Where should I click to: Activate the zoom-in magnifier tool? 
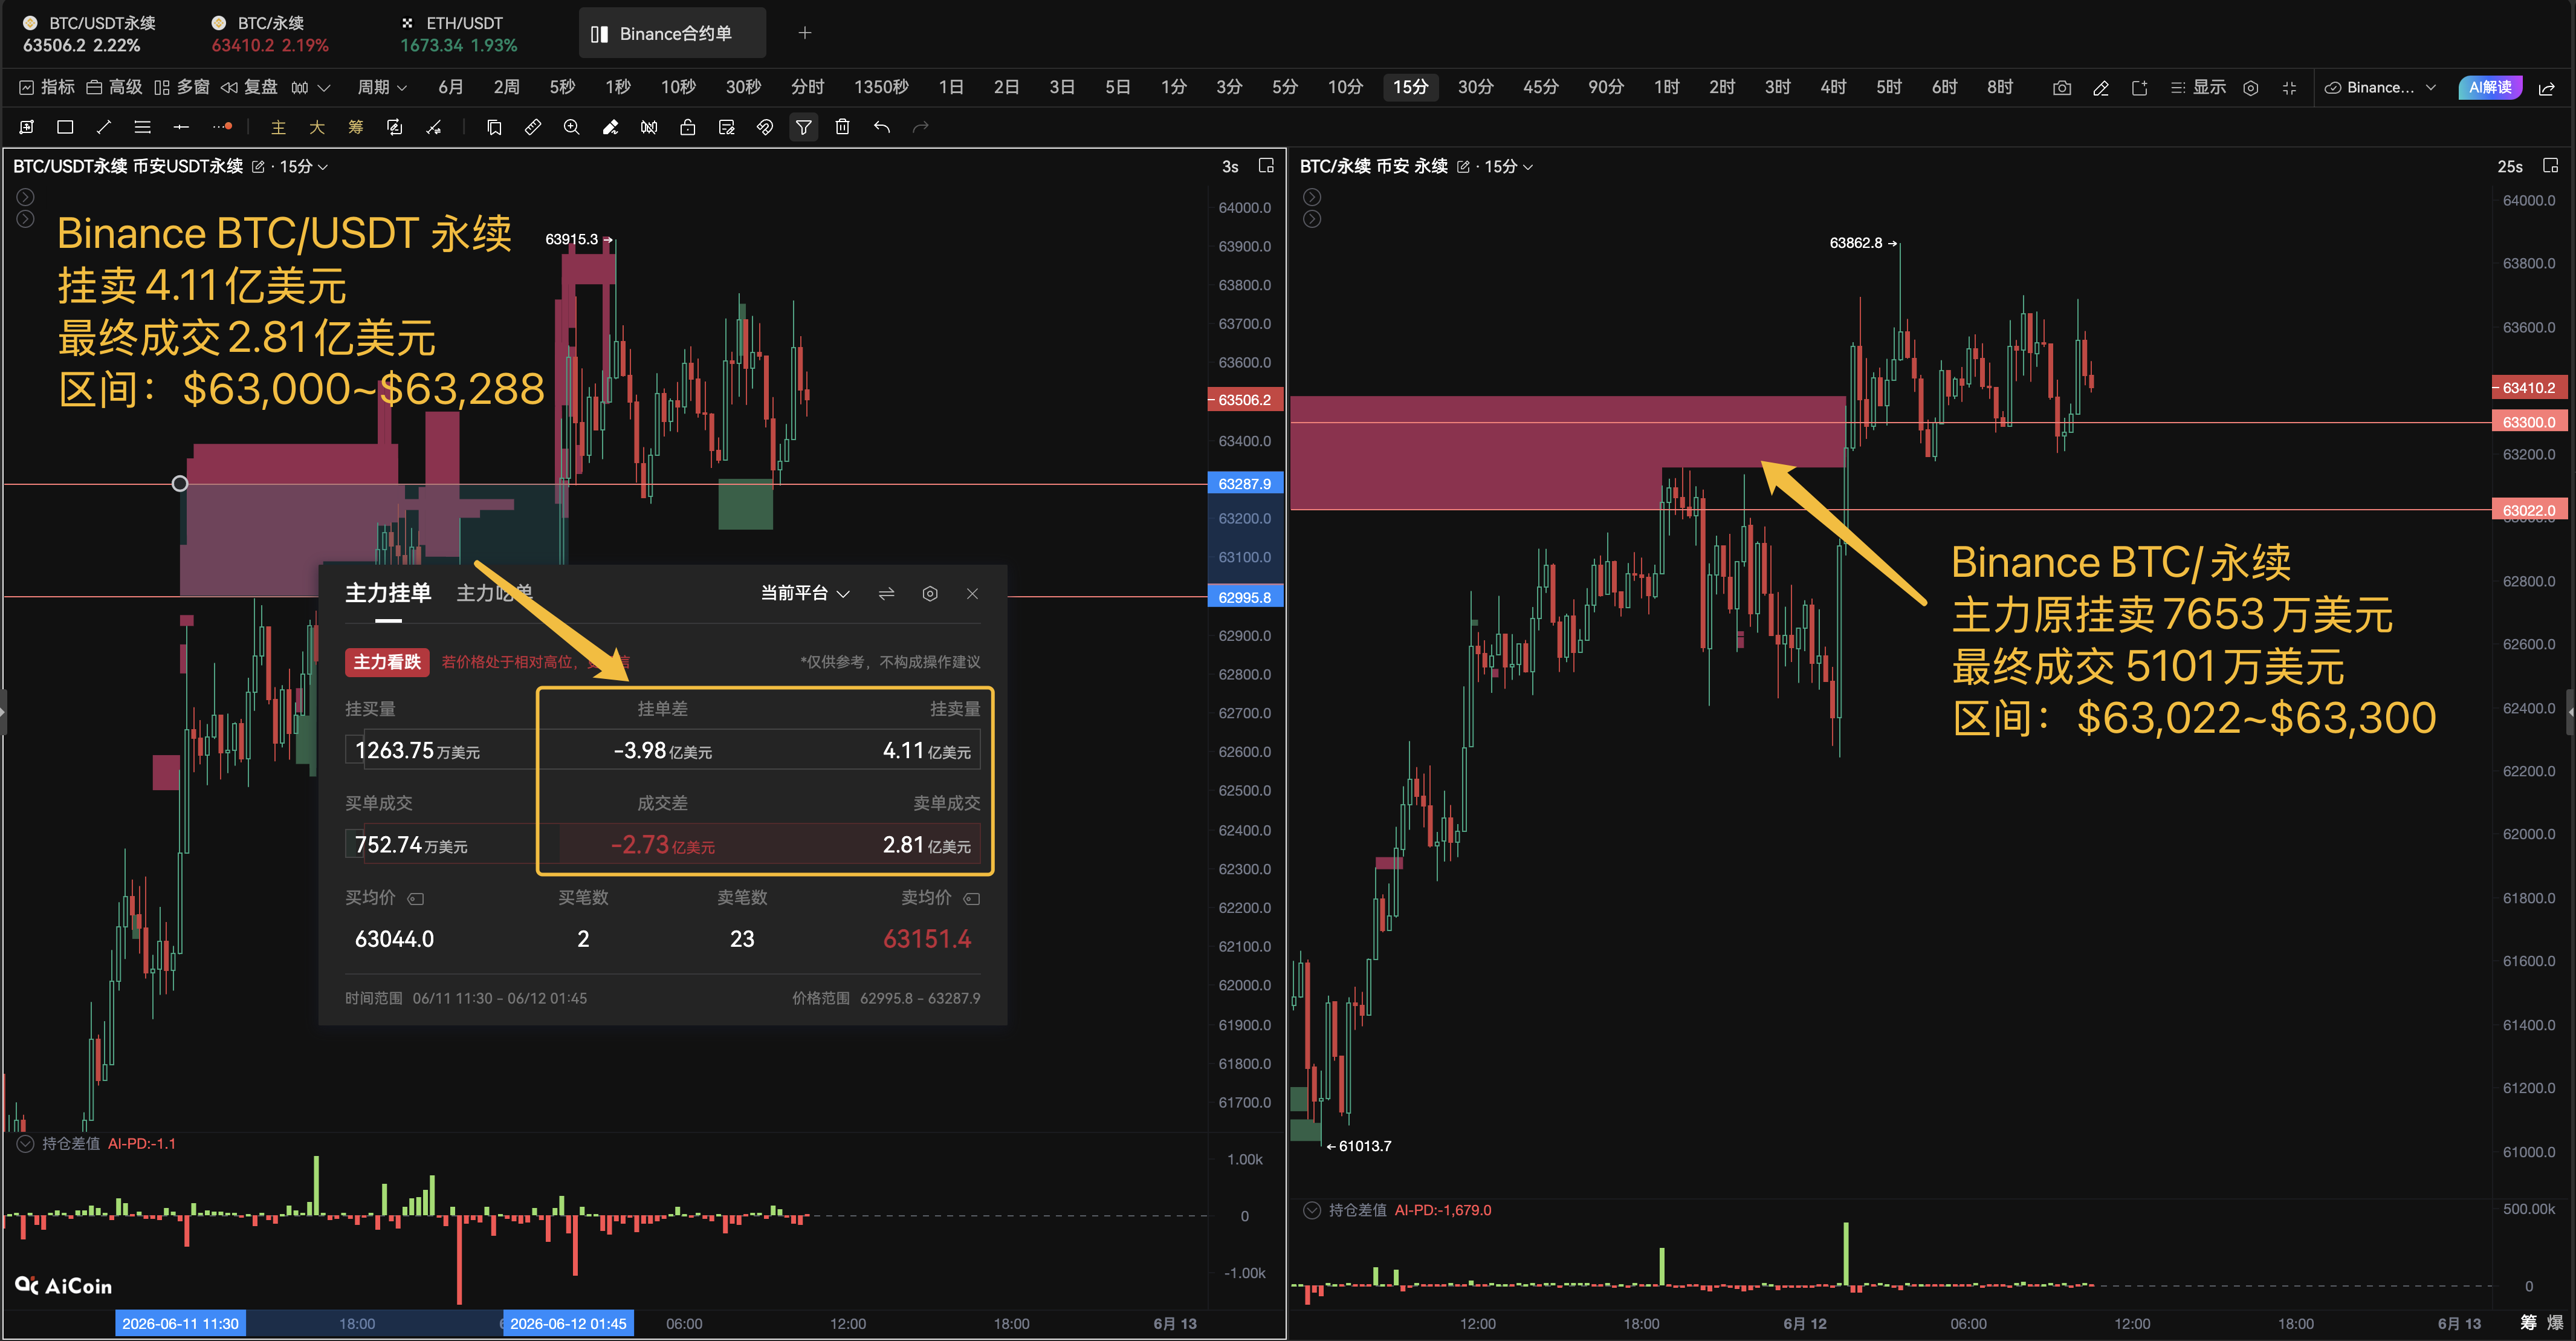[572, 127]
